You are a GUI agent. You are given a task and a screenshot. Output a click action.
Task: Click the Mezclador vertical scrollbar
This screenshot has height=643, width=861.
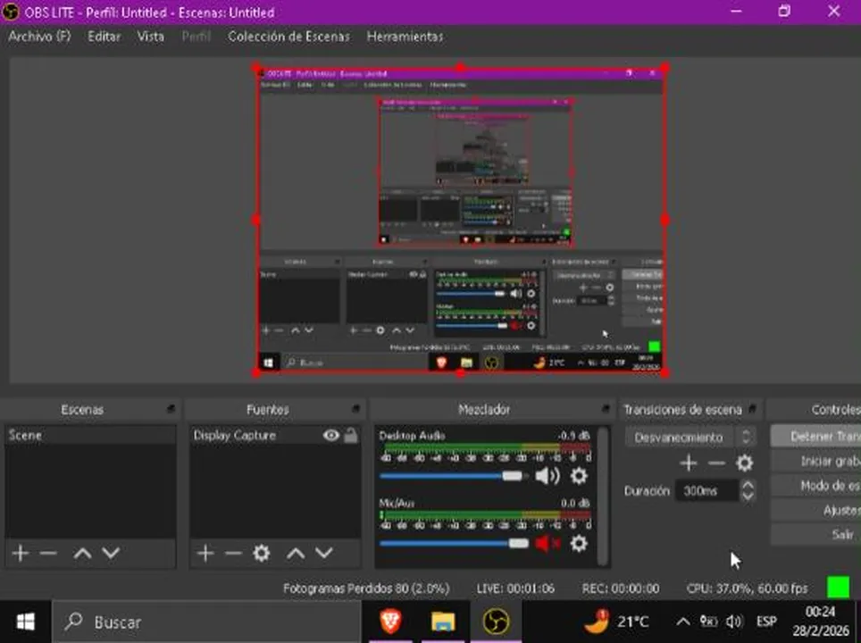click(603, 496)
